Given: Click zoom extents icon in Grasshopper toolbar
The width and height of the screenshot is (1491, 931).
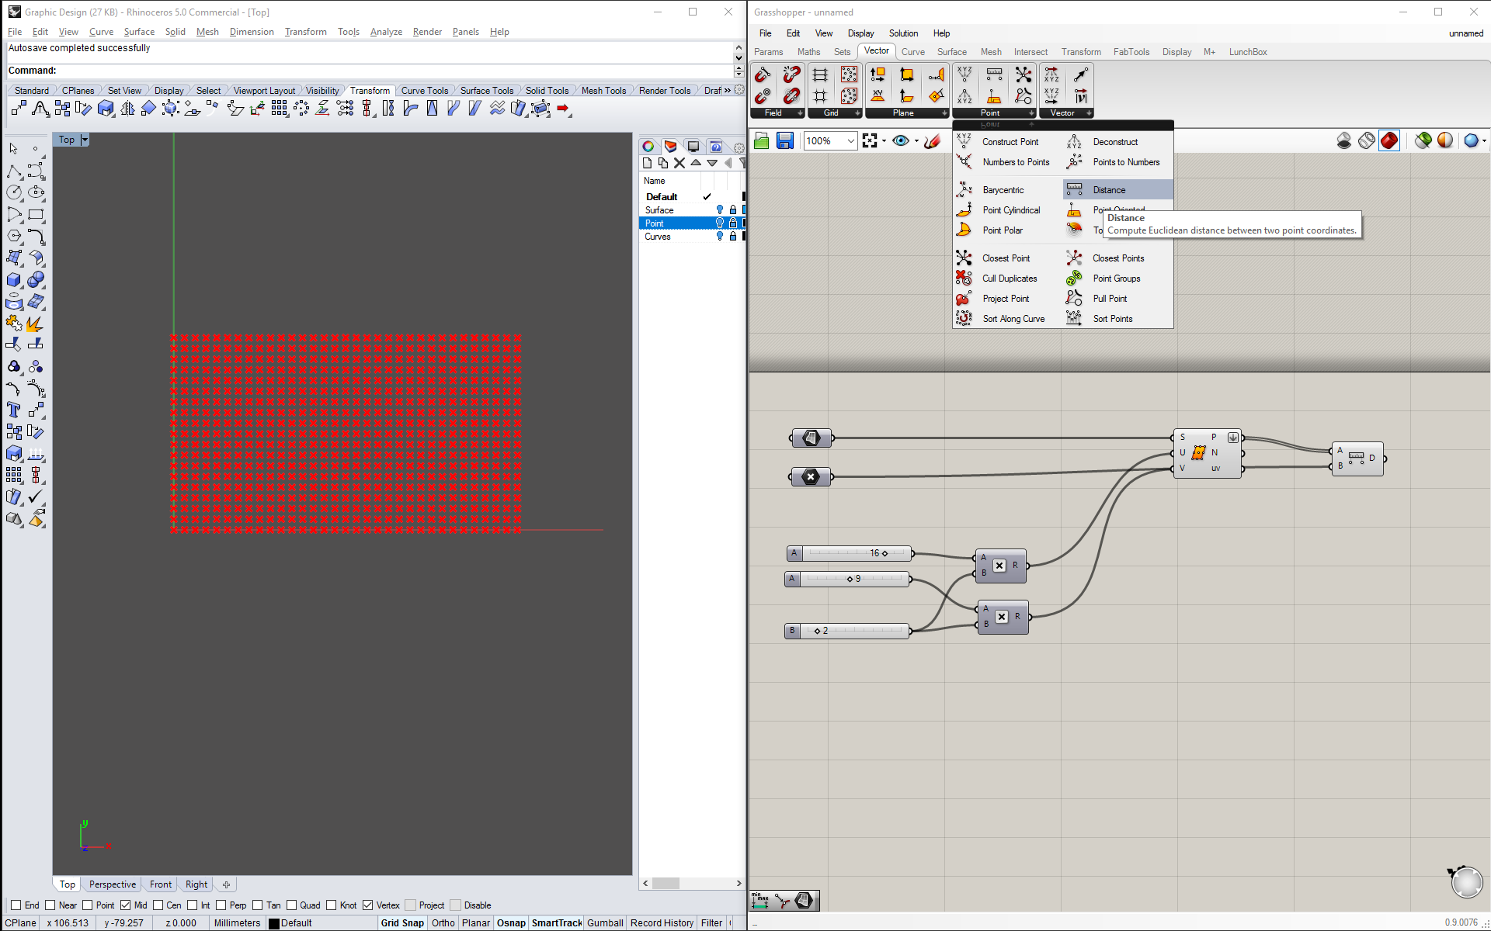Looking at the screenshot, I should coord(870,140).
